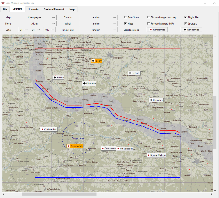Select the Cravancon red star airfield

109,148
